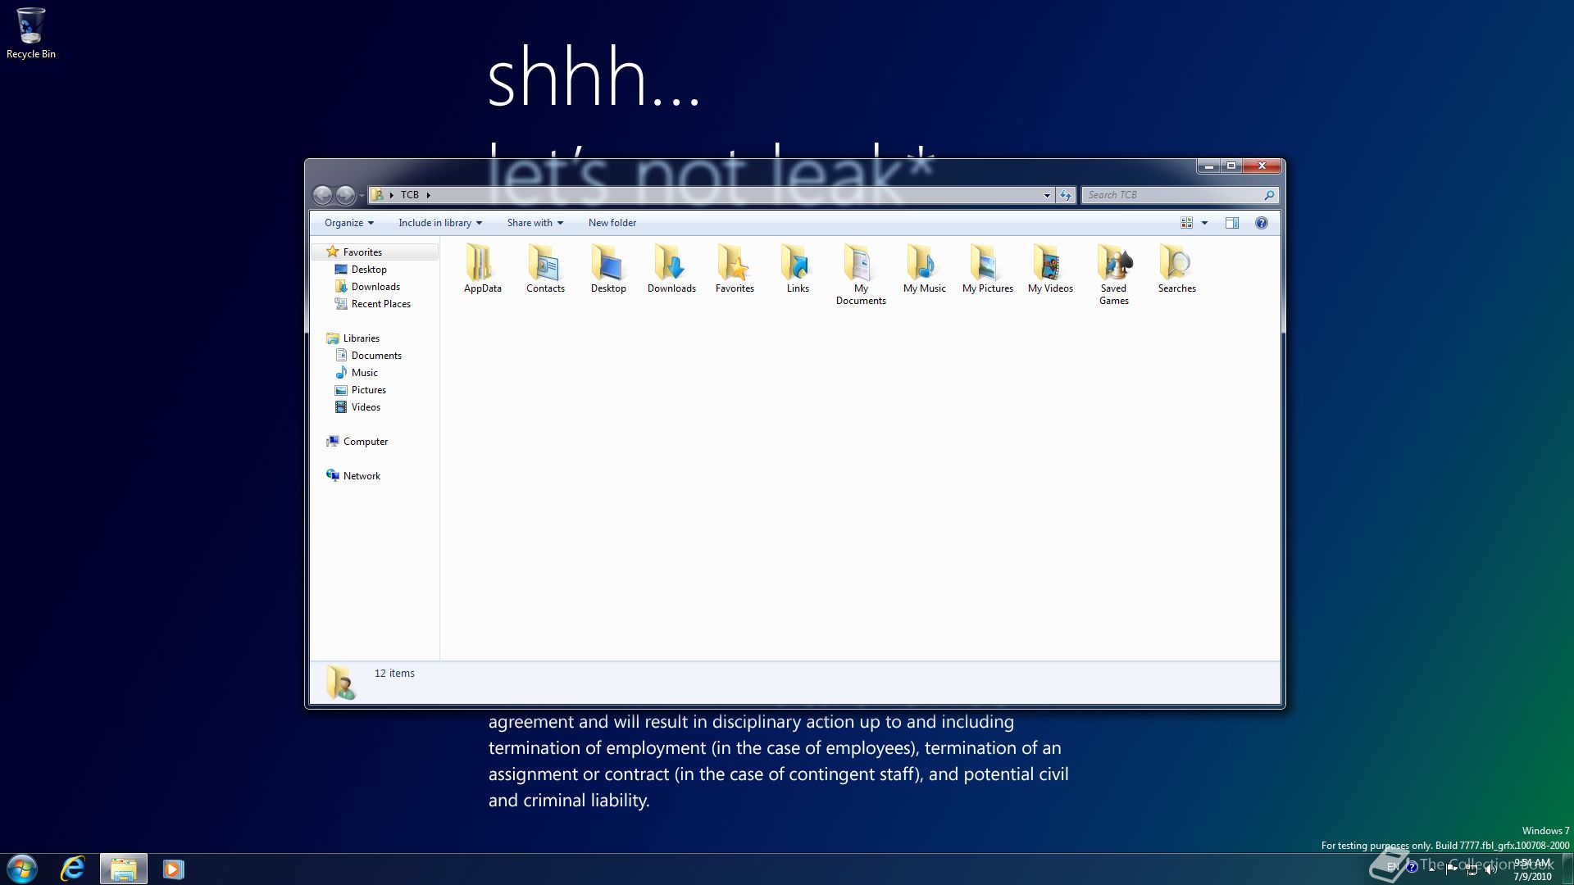Click the root breadcrumb arrow
Screen dimensions: 1574x885
tap(392, 195)
